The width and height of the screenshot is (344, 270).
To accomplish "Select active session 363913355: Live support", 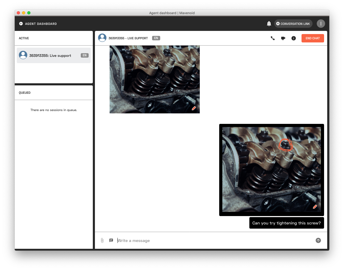I will coord(54,55).
